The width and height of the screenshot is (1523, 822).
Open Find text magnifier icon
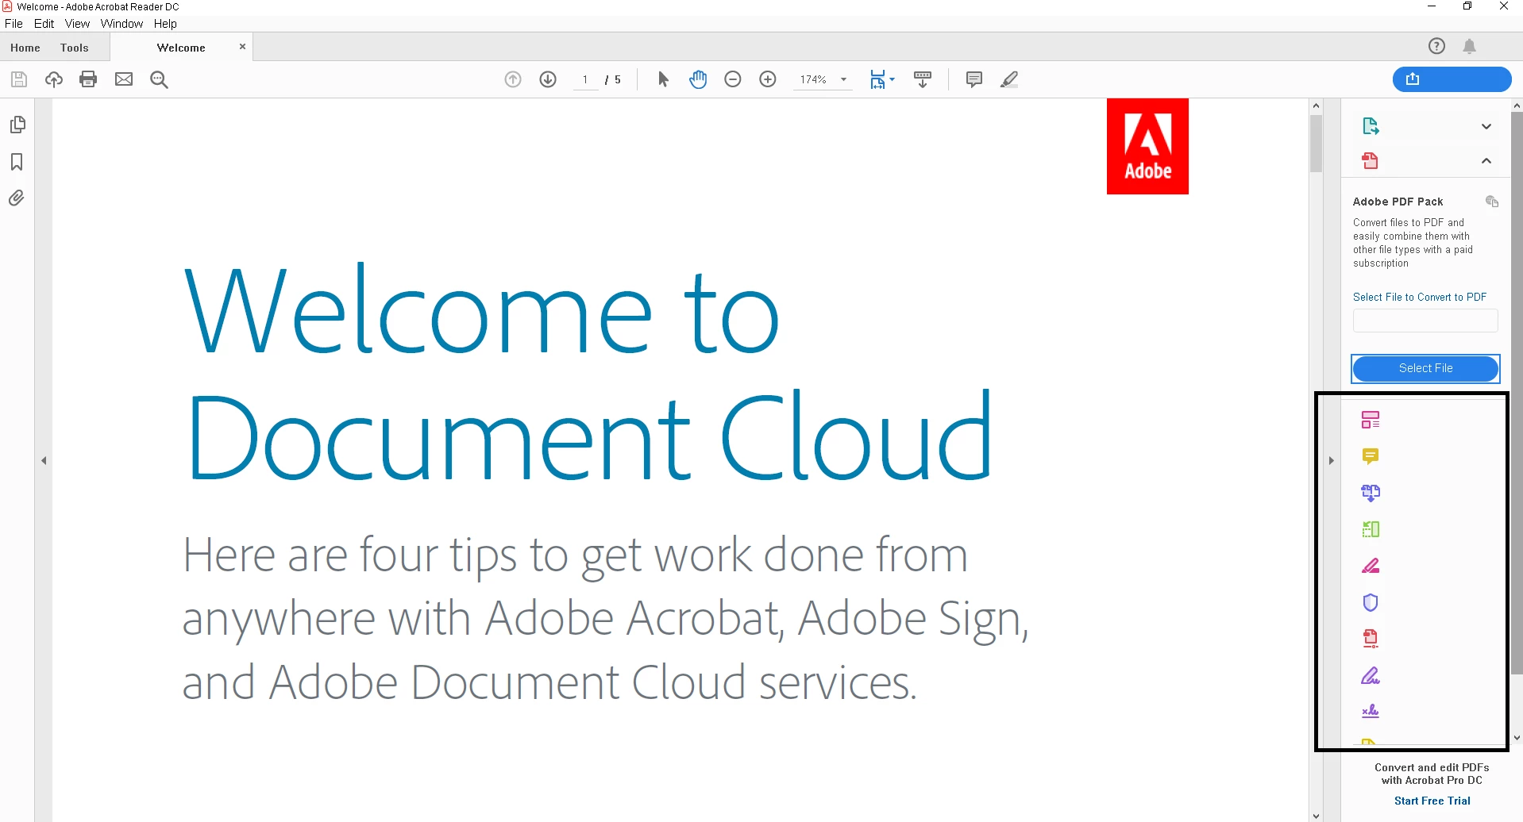click(159, 79)
